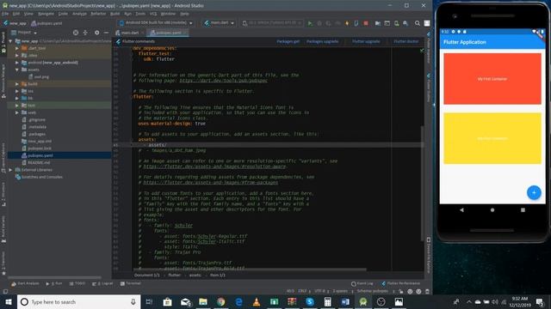Click Packages get link
Image resolution: width=551 pixels, height=309 pixels.
click(288, 41)
